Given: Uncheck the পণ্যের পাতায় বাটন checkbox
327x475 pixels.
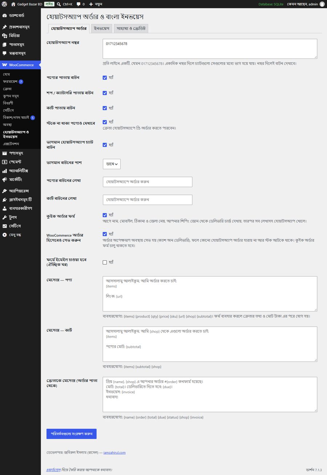Looking at the screenshot, I should click(x=105, y=77).
